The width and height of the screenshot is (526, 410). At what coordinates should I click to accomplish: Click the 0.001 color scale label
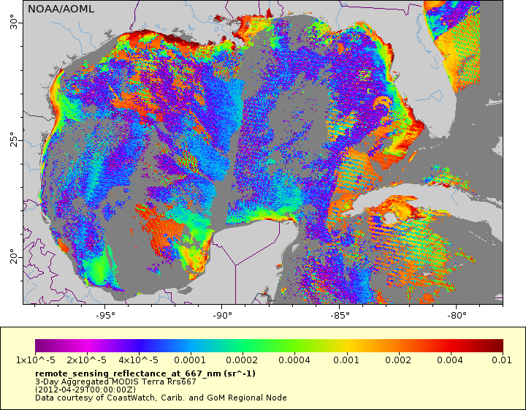[x=346, y=360]
